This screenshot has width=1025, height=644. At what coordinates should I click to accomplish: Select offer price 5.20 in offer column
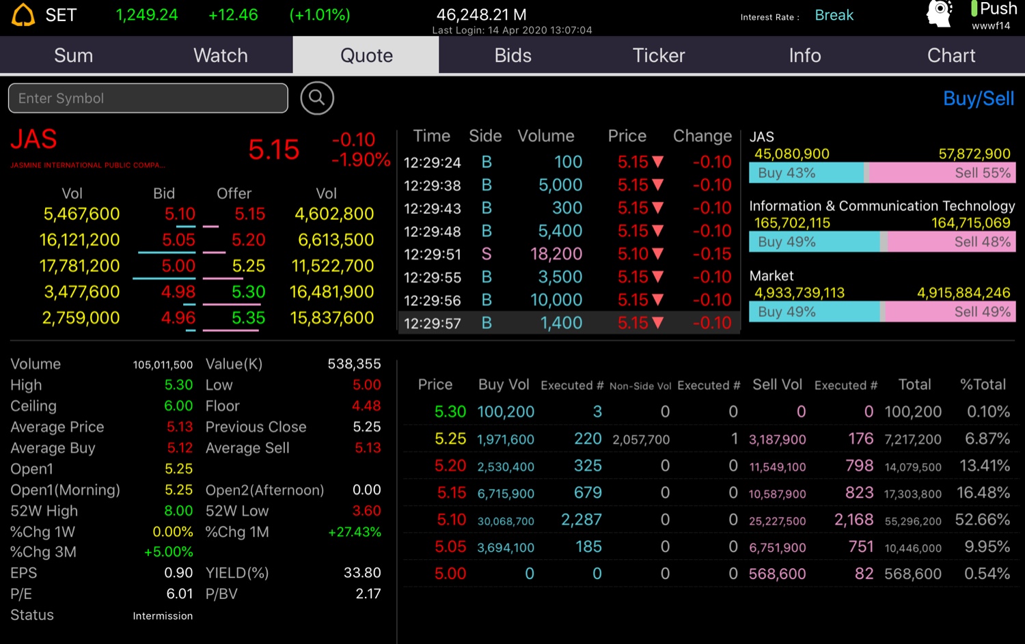coord(248,240)
